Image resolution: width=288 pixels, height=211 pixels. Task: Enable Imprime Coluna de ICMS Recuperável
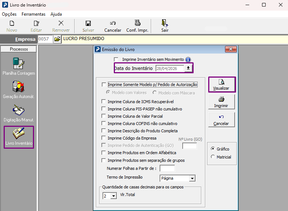pos(104,101)
